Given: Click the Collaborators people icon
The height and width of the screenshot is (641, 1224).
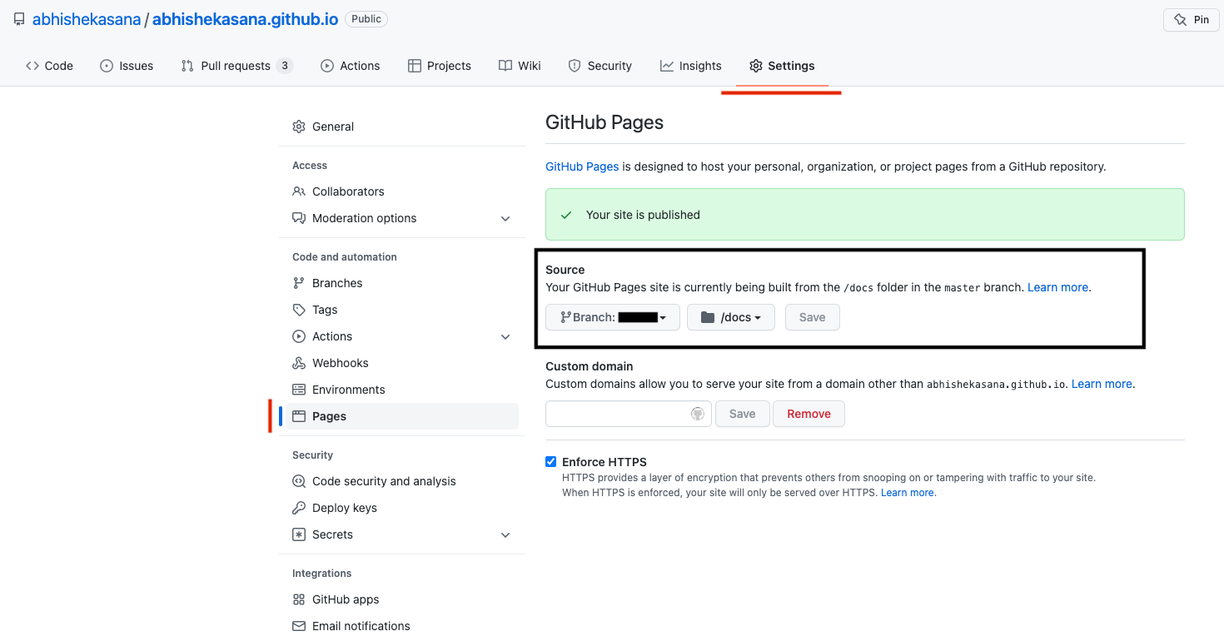Looking at the screenshot, I should (x=299, y=191).
